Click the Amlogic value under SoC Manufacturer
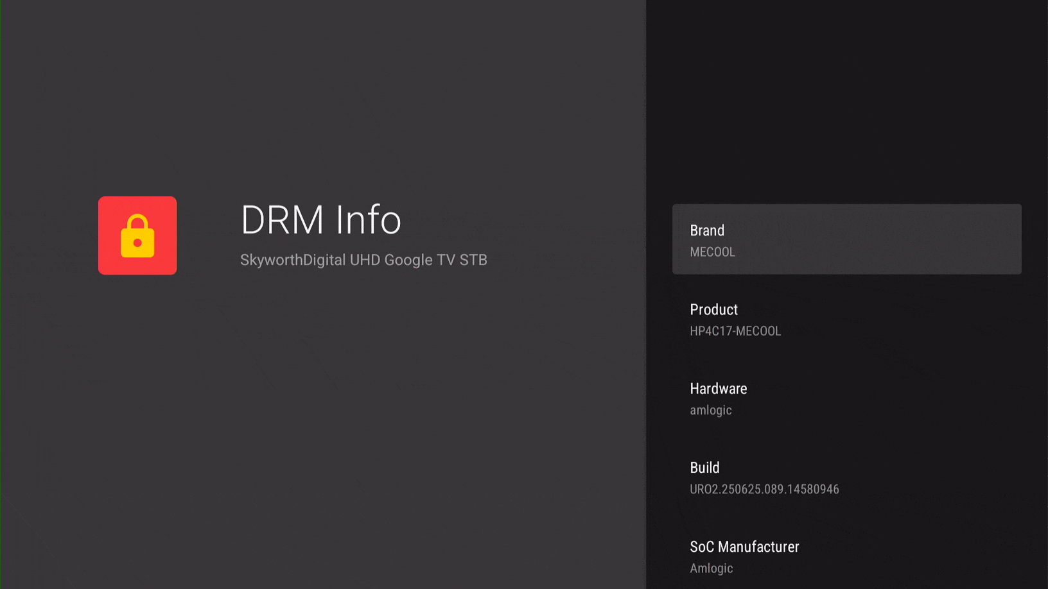This screenshot has width=1048, height=589. 711,568
